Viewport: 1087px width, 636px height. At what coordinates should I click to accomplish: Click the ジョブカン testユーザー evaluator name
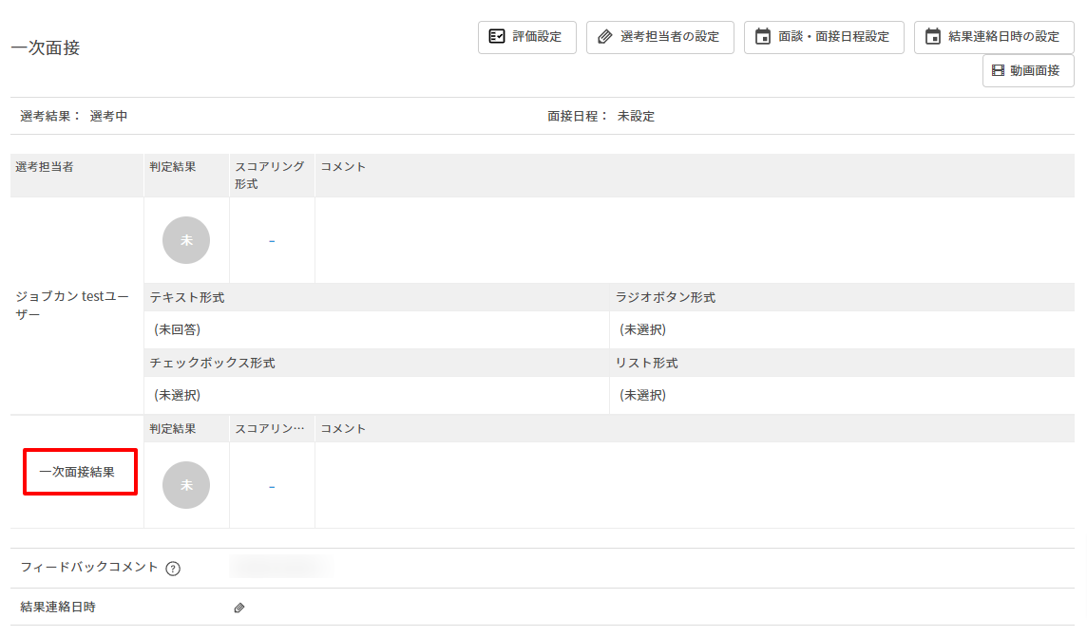click(x=72, y=306)
